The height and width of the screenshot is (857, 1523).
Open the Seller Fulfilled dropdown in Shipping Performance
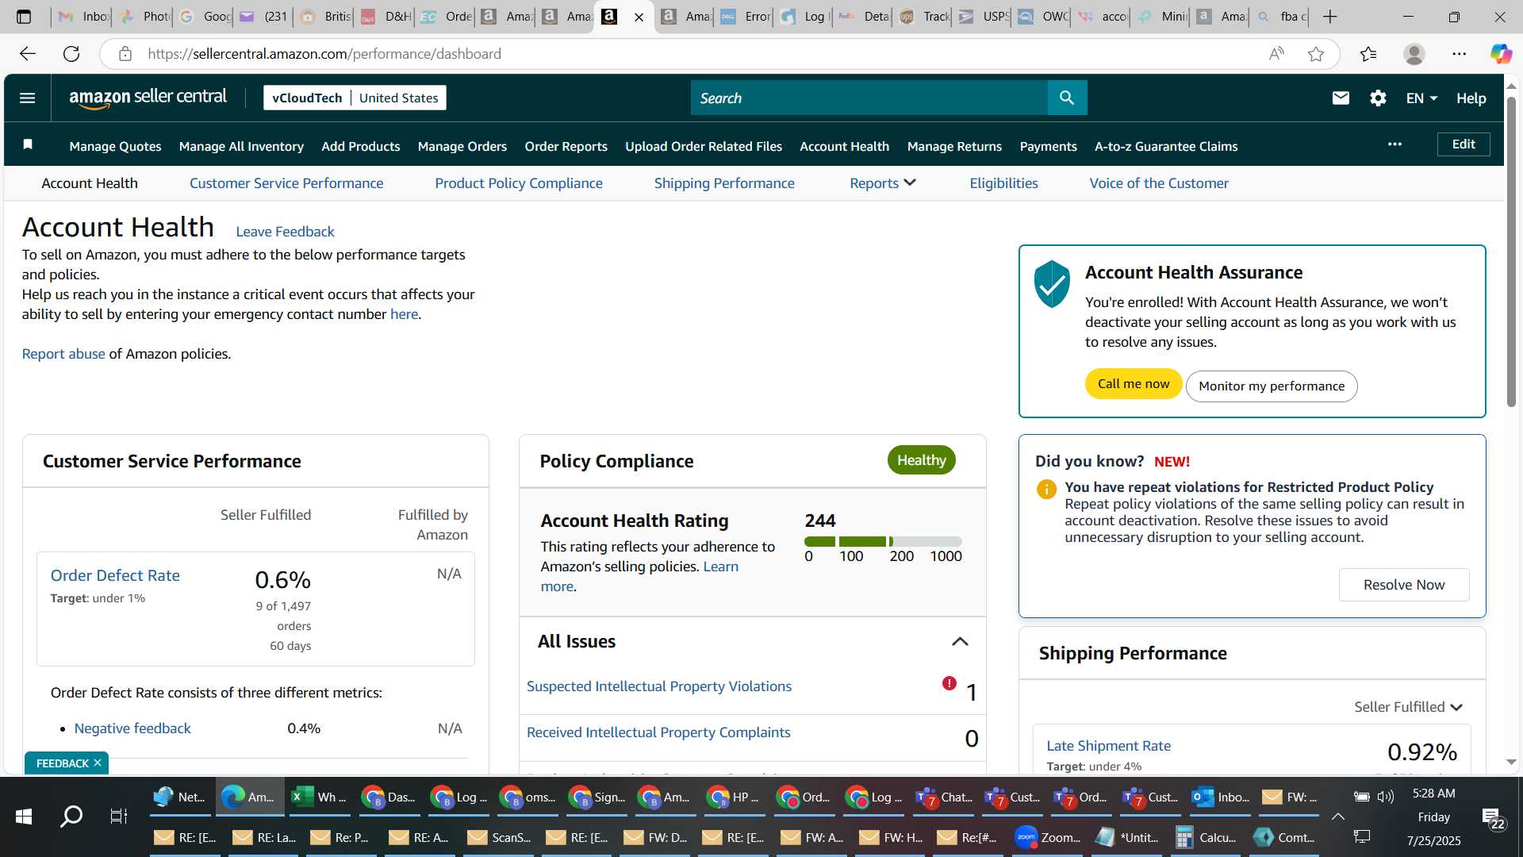pos(1408,706)
